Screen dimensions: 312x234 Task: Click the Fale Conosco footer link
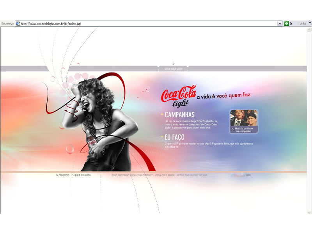(83, 175)
